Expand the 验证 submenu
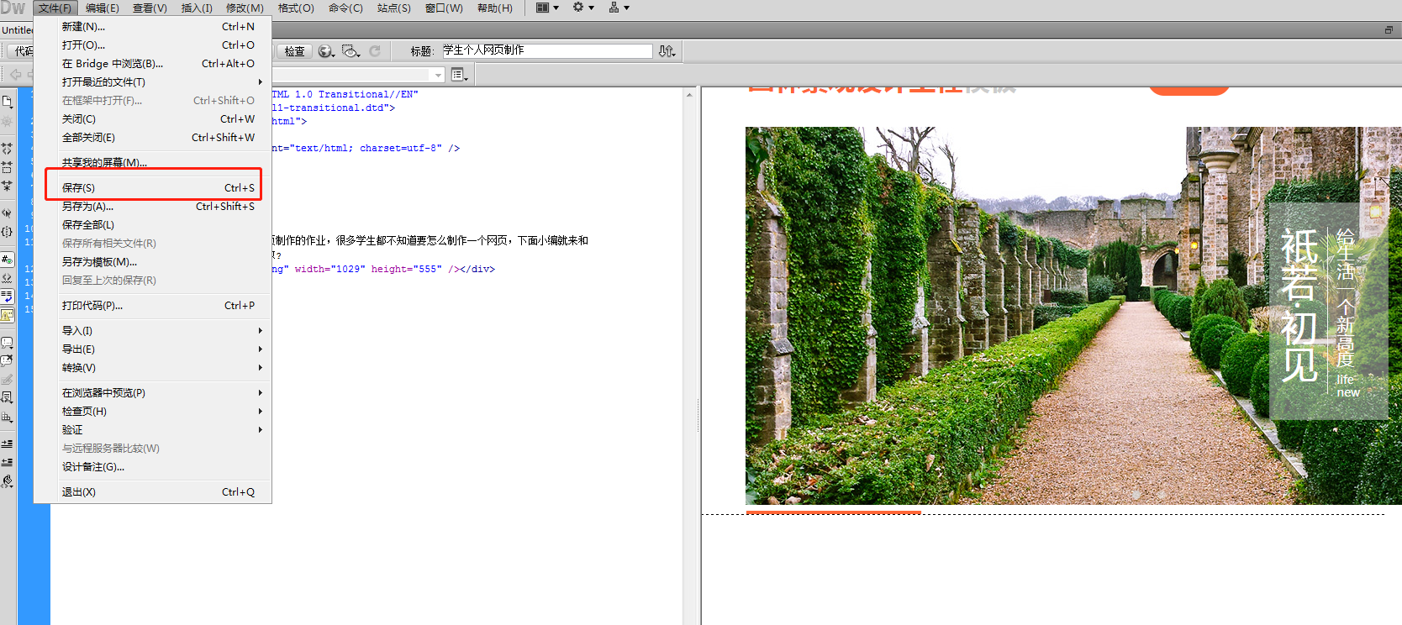 pos(152,430)
